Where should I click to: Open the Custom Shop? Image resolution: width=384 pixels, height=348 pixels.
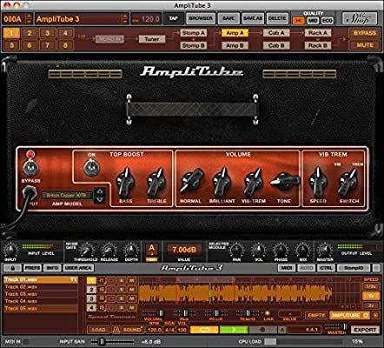[x=360, y=19]
